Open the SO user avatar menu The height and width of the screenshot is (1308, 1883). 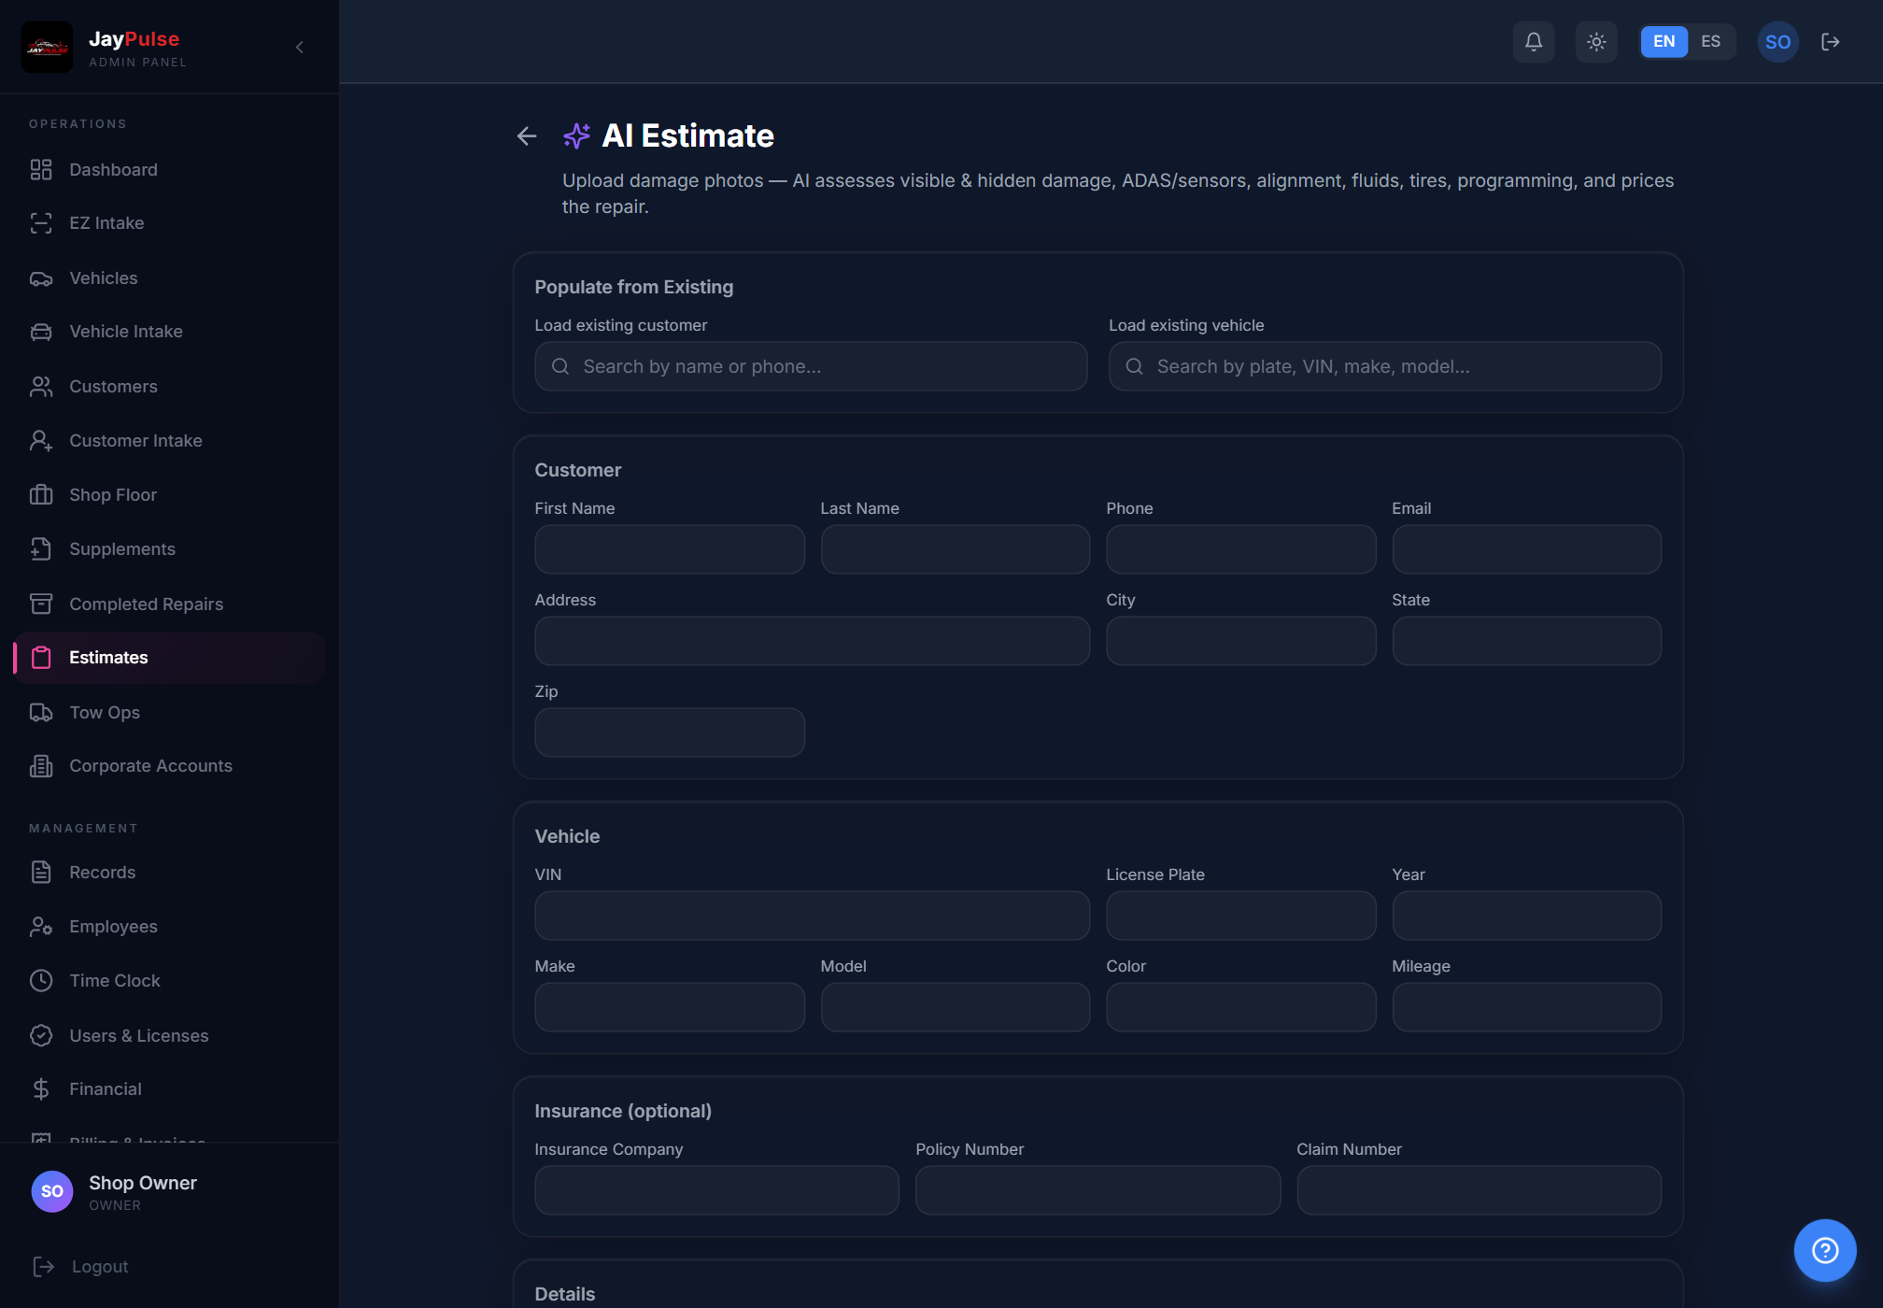[x=1777, y=42]
